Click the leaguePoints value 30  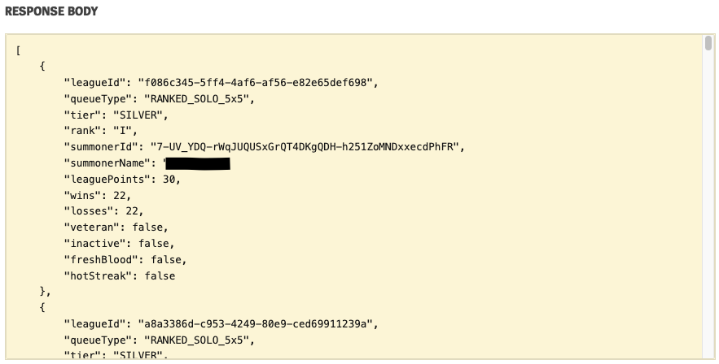tap(170, 179)
